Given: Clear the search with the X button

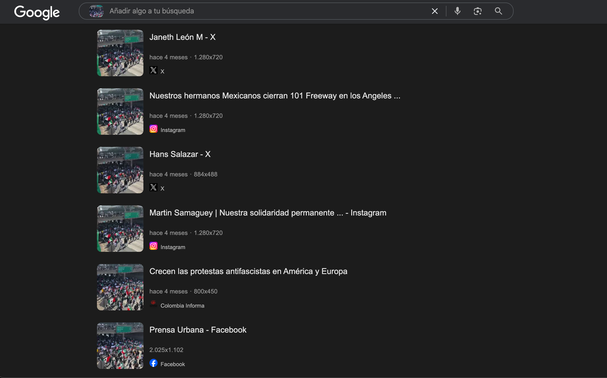Looking at the screenshot, I should (435, 11).
